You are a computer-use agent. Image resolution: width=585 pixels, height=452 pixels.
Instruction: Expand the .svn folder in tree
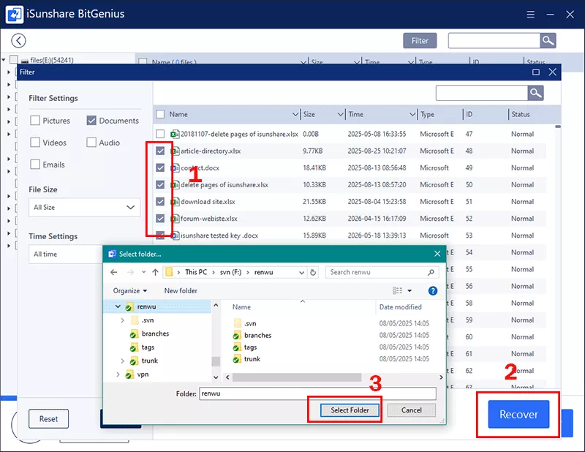coord(122,320)
